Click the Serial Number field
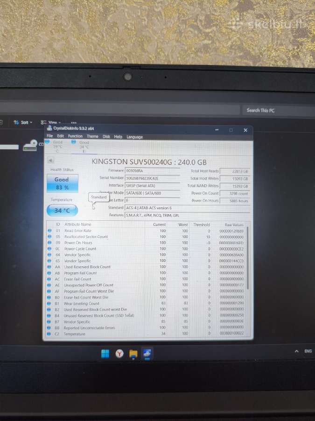 (153, 178)
